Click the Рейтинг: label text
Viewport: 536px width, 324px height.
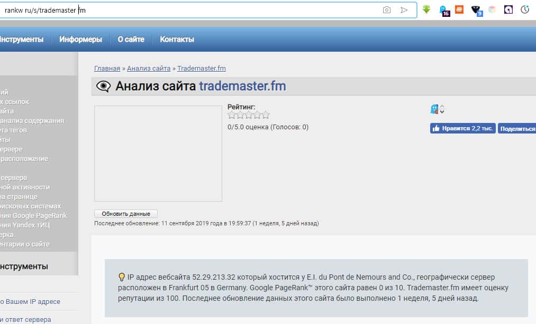click(241, 107)
